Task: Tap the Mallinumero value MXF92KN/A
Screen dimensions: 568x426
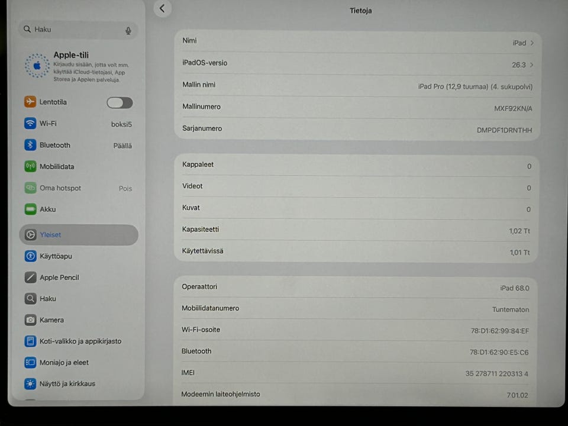Action: [x=513, y=108]
